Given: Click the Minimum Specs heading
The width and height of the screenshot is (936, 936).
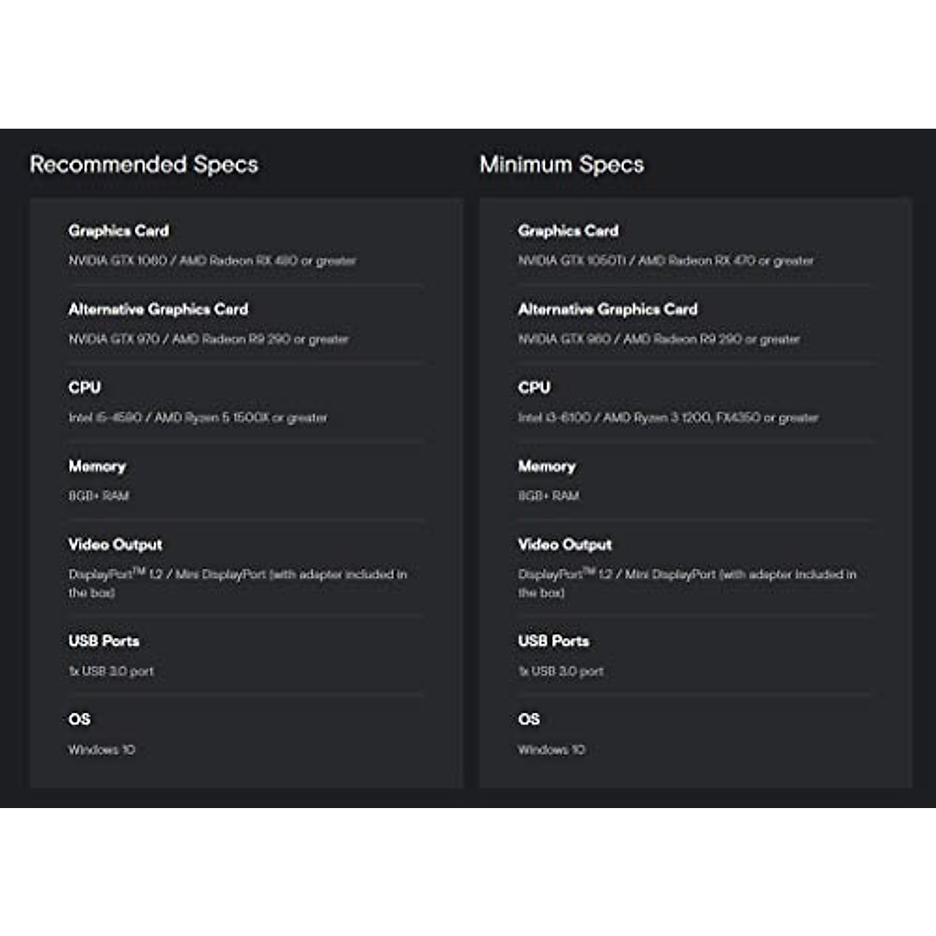Looking at the screenshot, I should [x=562, y=165].
